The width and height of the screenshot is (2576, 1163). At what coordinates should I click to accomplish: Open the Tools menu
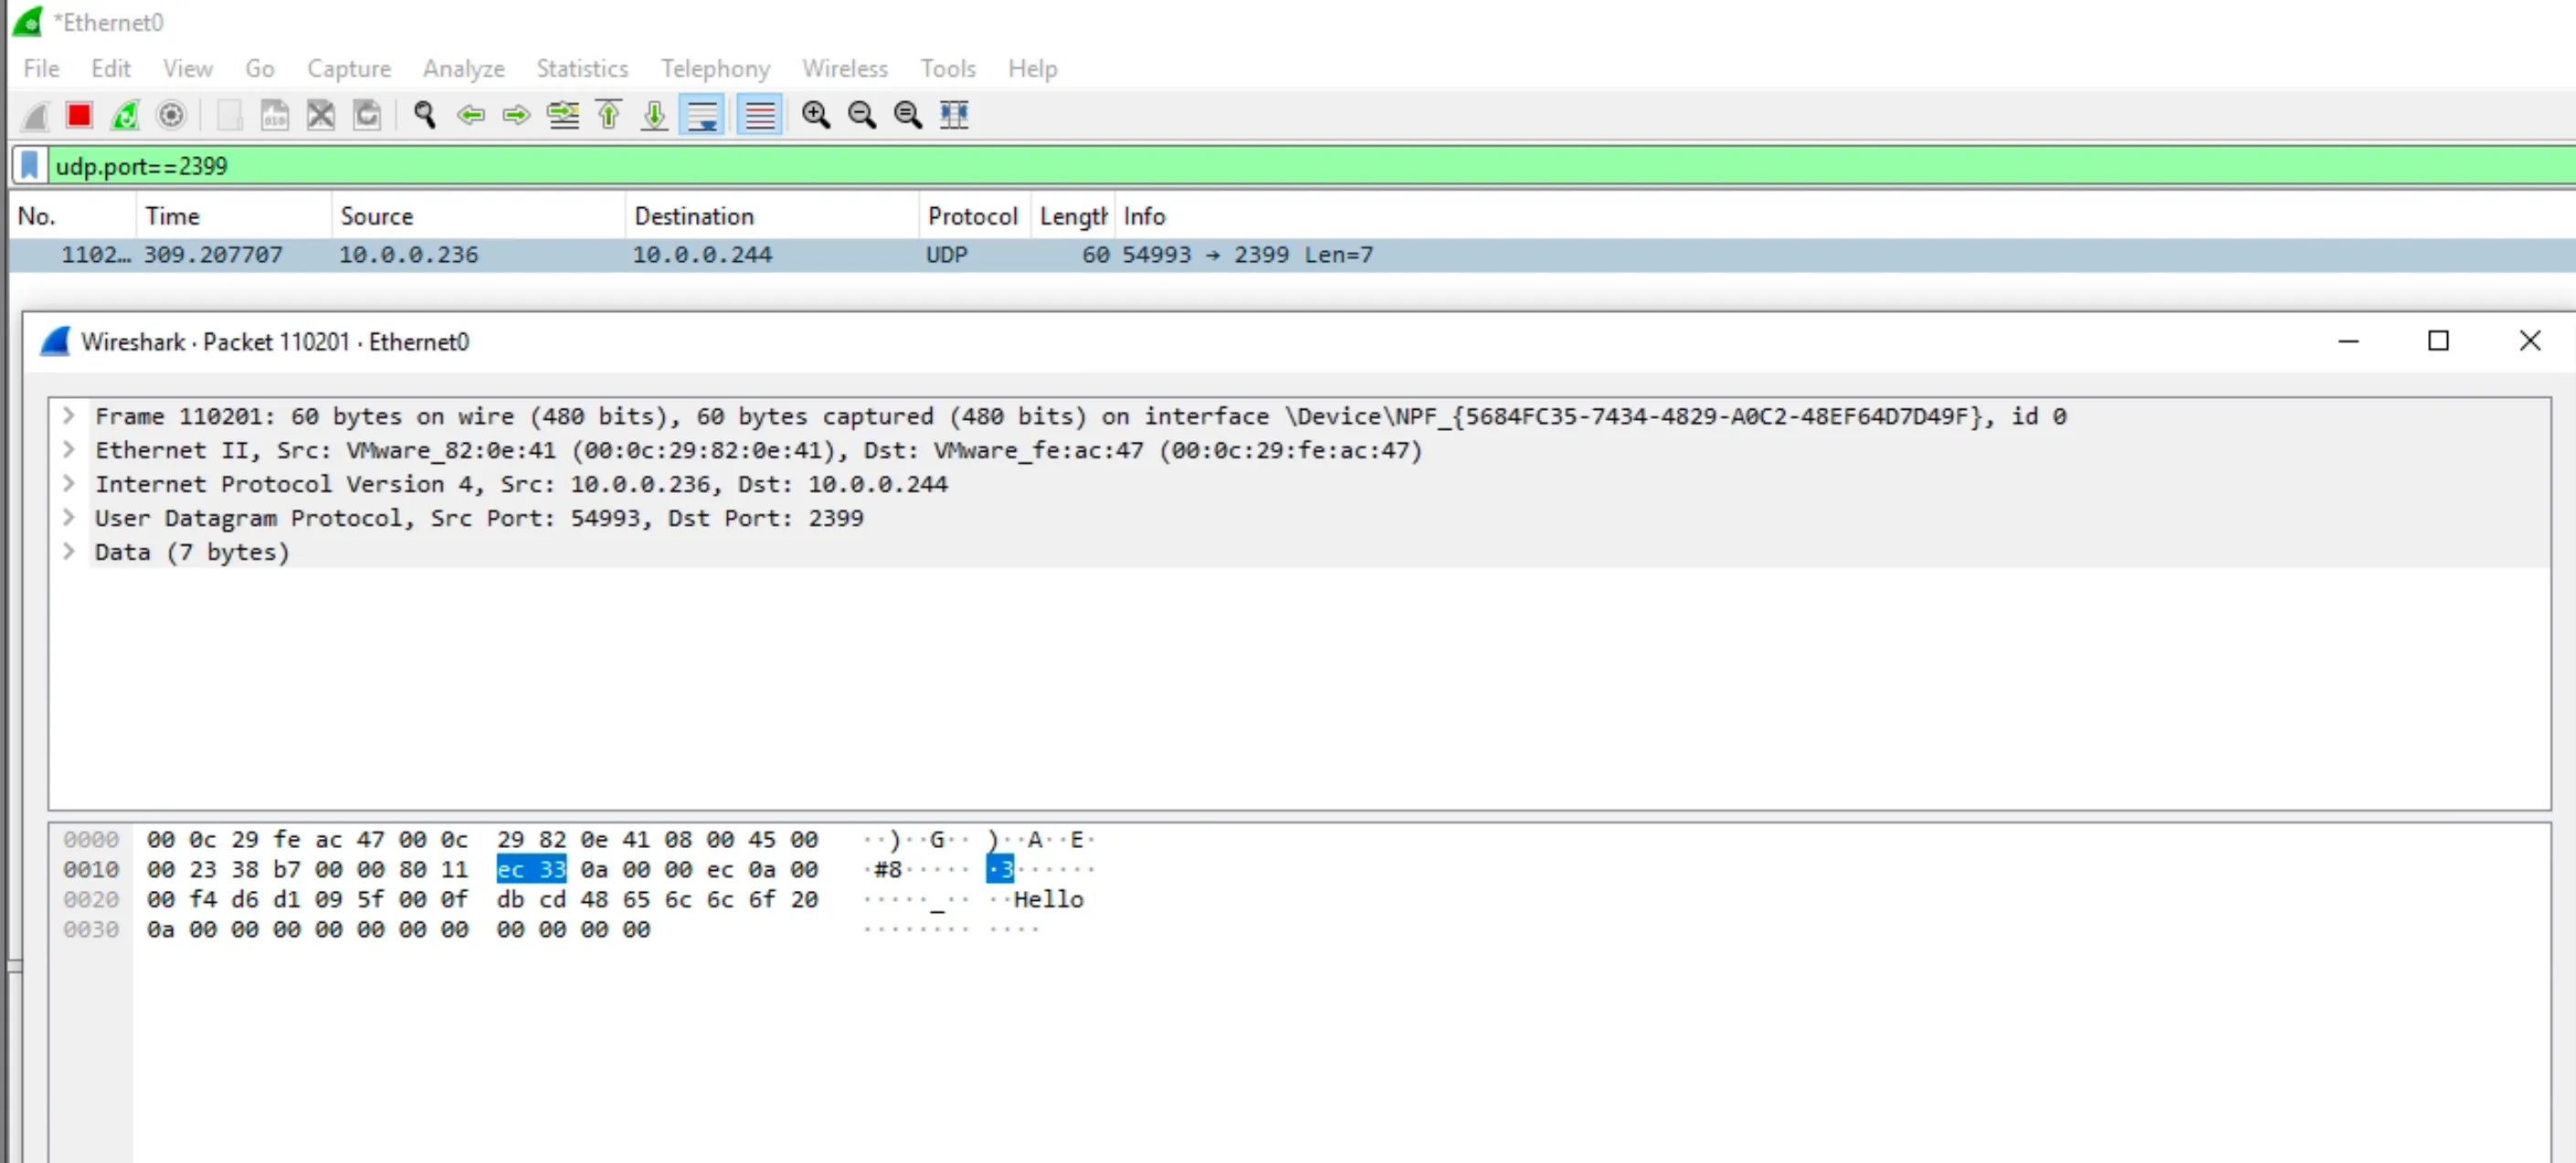pos(948,69)
